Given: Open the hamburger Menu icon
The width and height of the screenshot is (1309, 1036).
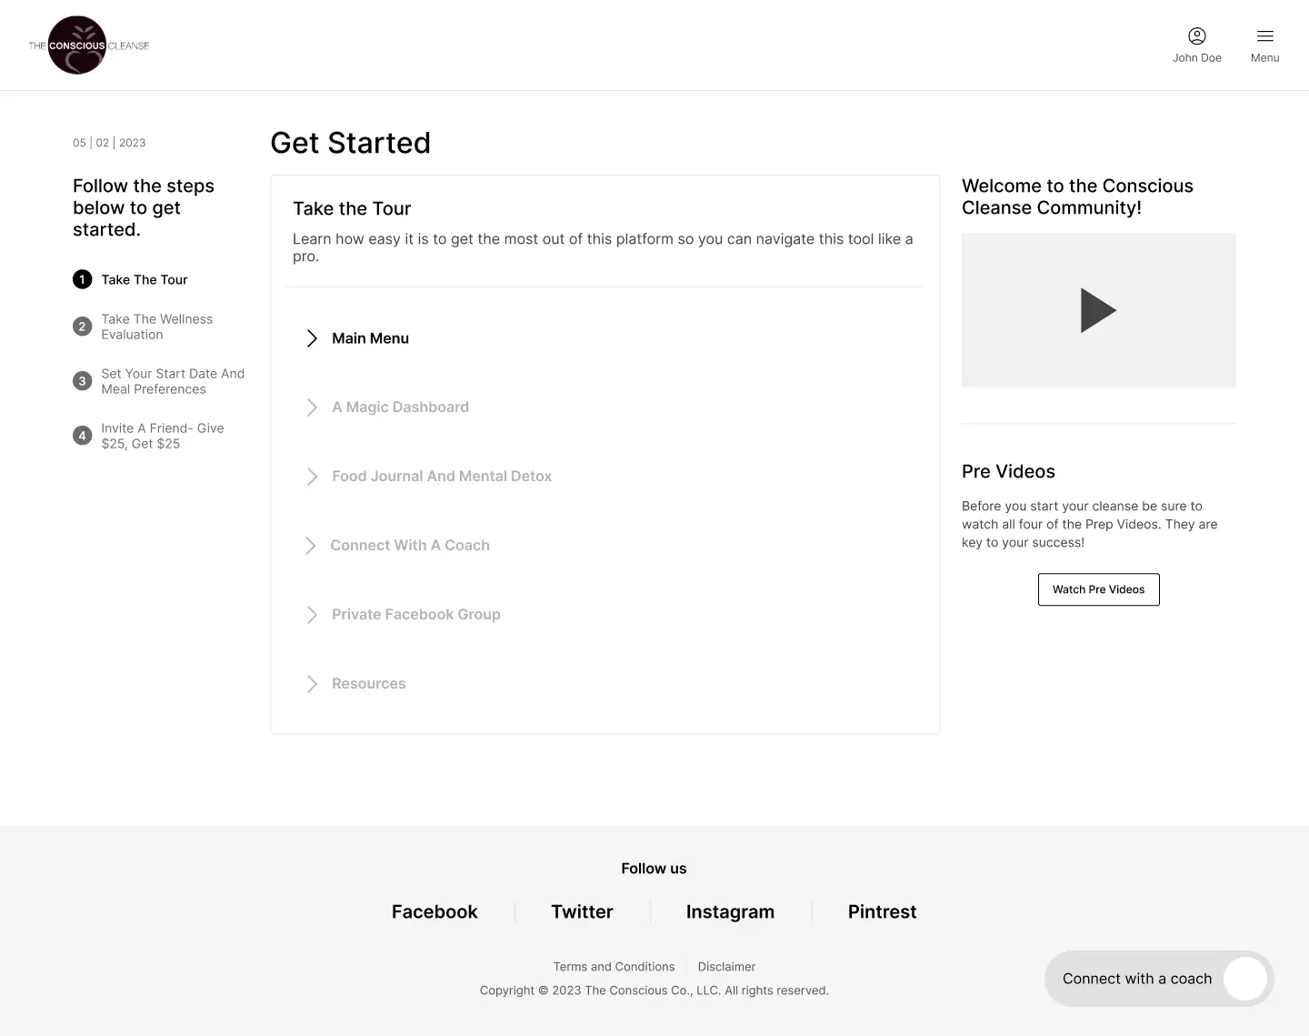Looking at the screenshot, I should click(1264, 36).
